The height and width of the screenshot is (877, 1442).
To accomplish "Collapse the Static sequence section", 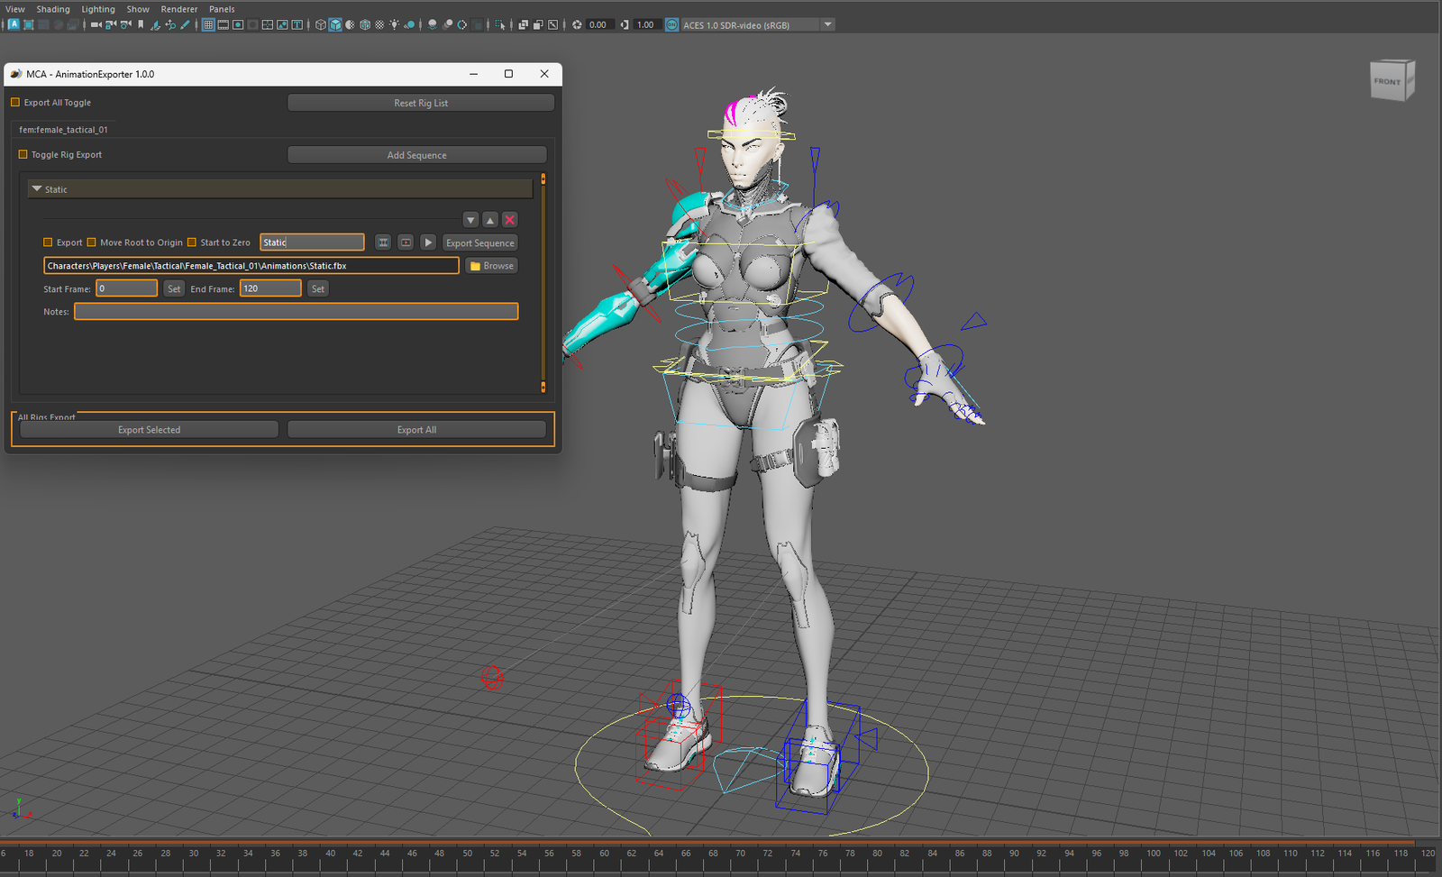I will (280, 189).
